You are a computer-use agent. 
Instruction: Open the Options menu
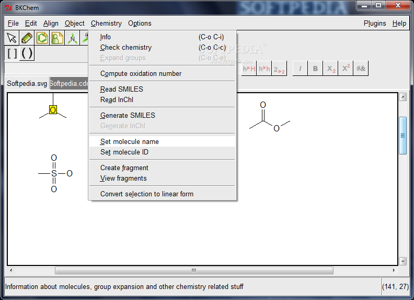[140, 23]
